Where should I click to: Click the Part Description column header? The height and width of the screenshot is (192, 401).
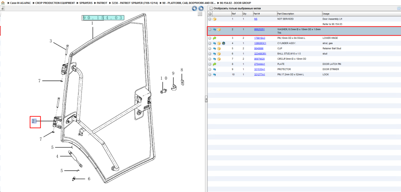pos(286,14)
